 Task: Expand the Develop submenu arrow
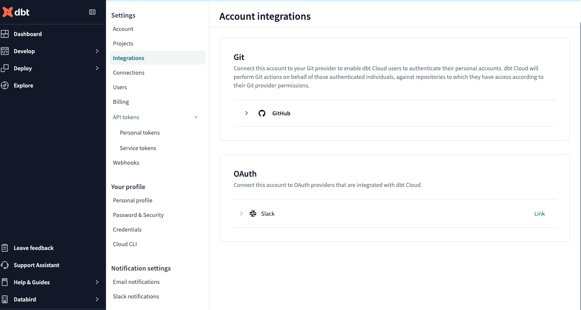coord(97,51)
